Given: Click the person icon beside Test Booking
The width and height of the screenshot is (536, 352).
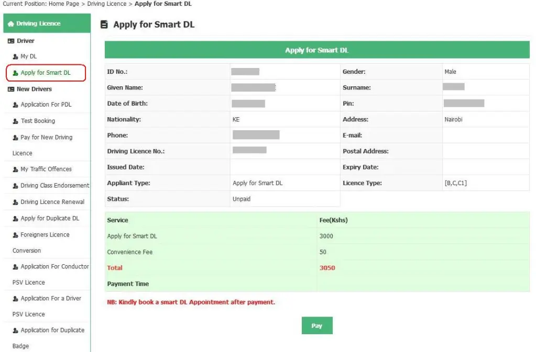Looking at the screenshot, I should 15,121.
